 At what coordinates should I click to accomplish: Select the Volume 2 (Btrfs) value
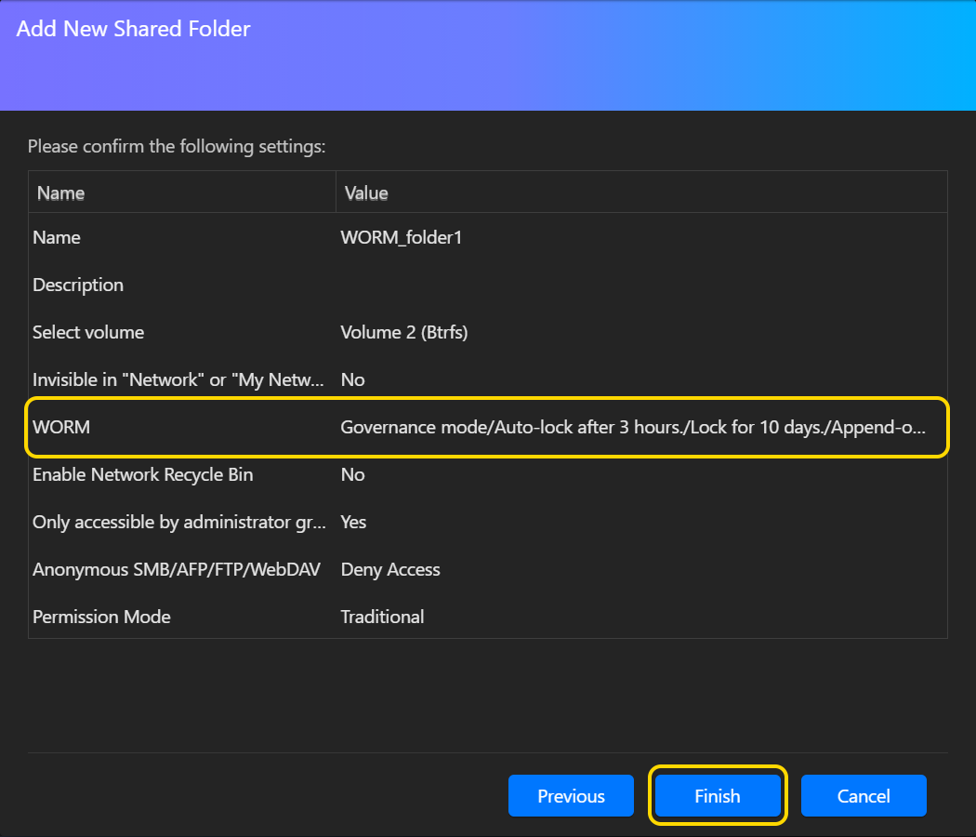403,332
